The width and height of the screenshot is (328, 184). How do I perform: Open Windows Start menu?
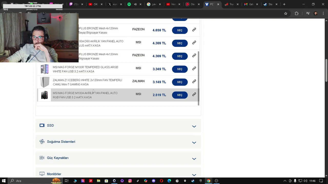click(4, 181)
